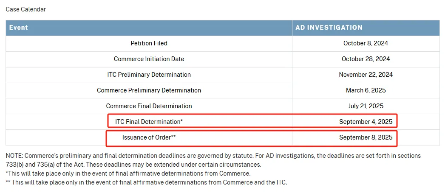Select the Event column header
448x193 pixels.
(19, 28)
